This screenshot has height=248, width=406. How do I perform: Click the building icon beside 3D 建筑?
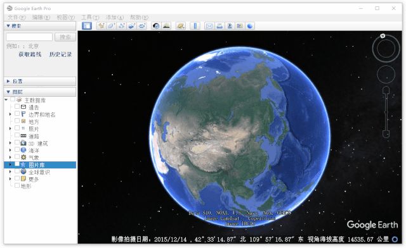(x=23, y=142)
